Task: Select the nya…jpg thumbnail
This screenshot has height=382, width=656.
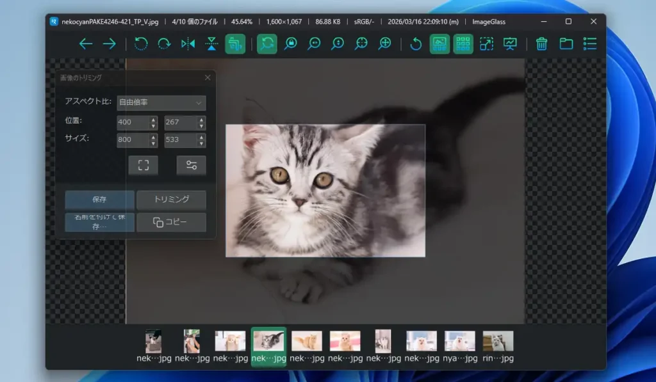Action: [x=459, y=340]
